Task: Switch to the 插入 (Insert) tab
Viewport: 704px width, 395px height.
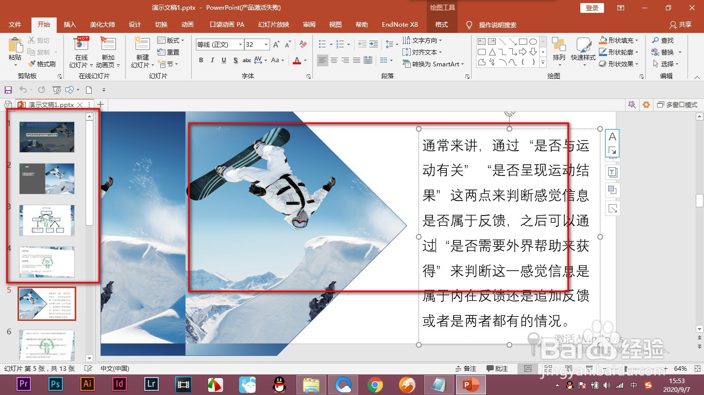Action: (x=70, y=25)
